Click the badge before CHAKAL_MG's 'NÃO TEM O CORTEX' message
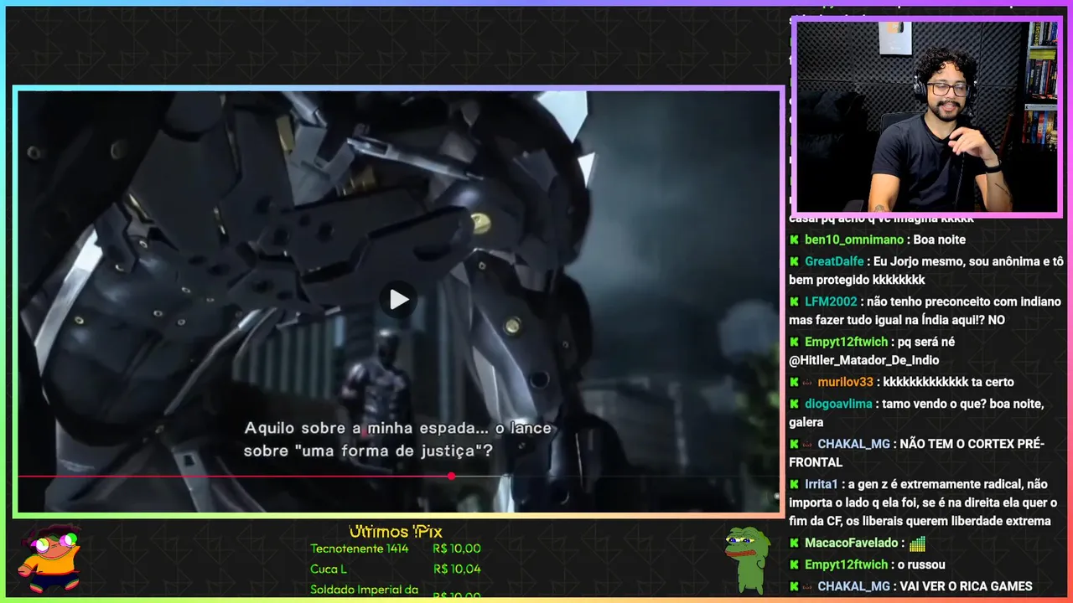1073x603 pixels. click(x=808, y=444)
